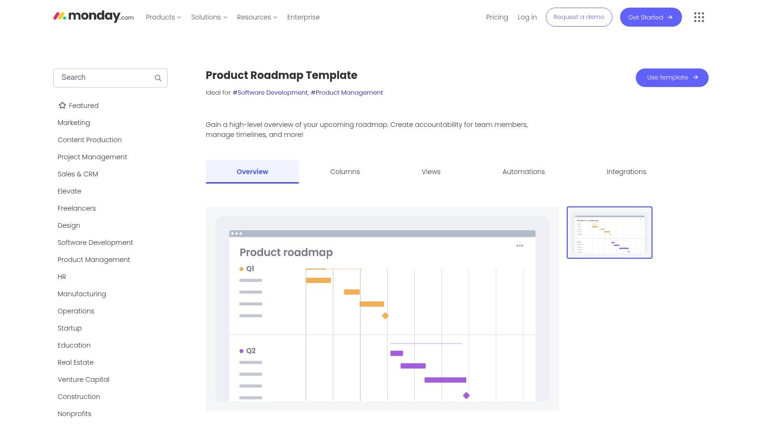Click the arrow icon in Use template button
The width and height of the screenshot is (762, 428).
[x=695, y=77]
